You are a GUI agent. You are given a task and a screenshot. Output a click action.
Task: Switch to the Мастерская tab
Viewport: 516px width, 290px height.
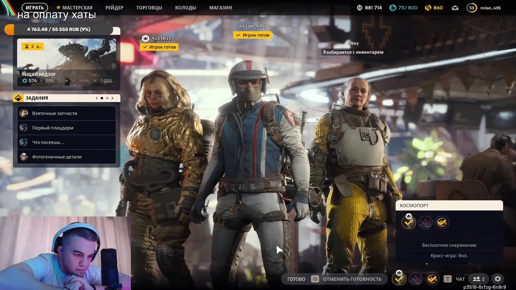pos(77,8)
